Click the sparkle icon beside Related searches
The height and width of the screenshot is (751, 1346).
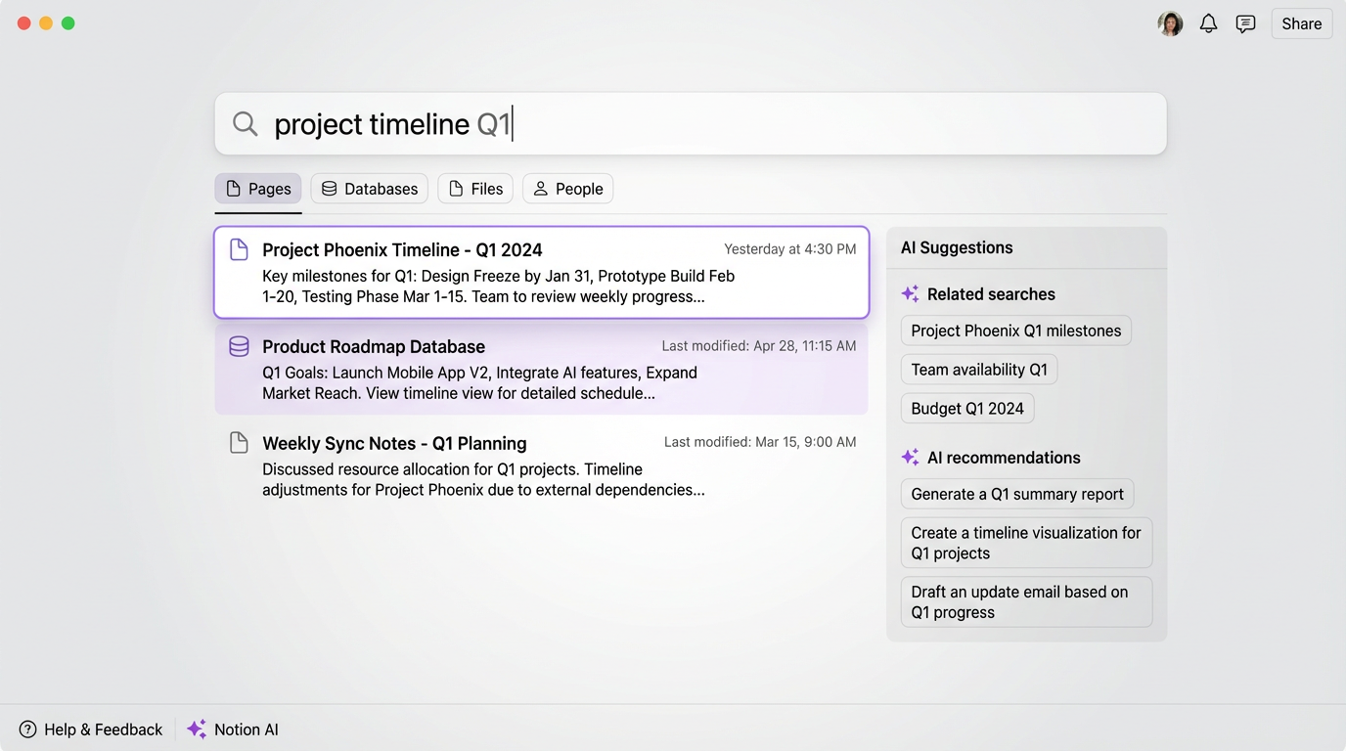[x=912, y=293]
